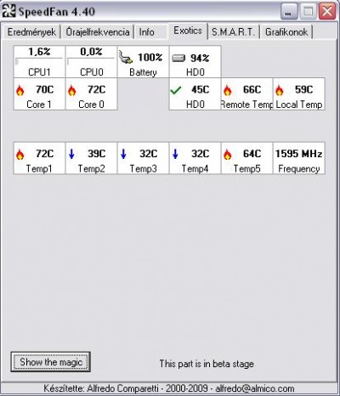The width and height of the screenshot is (340, 396).
Task: Minimize the SpeedFan window
Action: click(289, 12)
